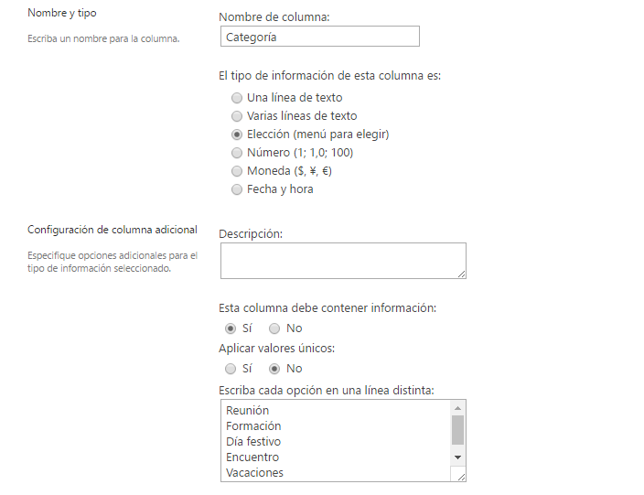Select 'Elección (menú para elegir)' radio button
Image resolution: width=644 pixels, height=495 pixels.
click(x=237, y=135)
